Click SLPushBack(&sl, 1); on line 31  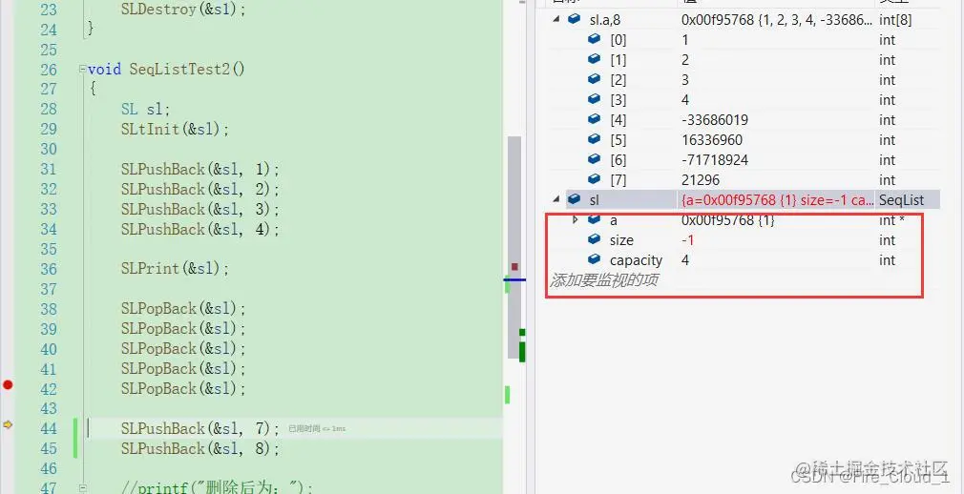click(199, 169)
